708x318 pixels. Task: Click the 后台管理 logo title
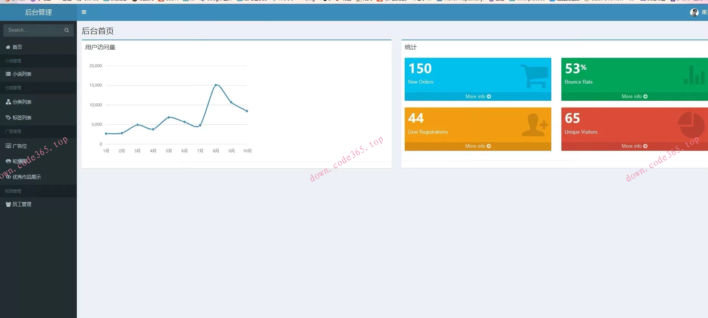[x=38, y=12]
